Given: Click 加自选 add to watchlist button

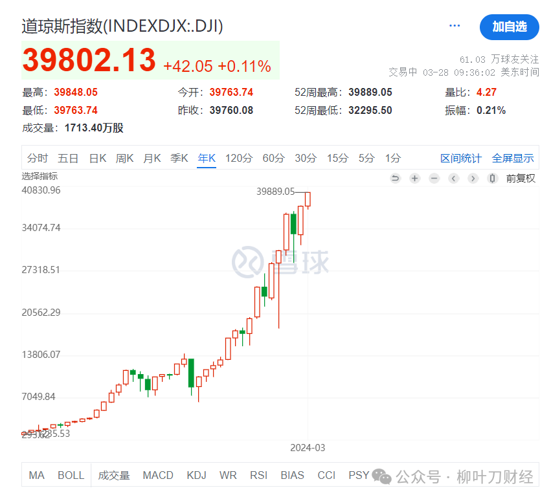Looking at the screenshot, I should click(509, 27).
